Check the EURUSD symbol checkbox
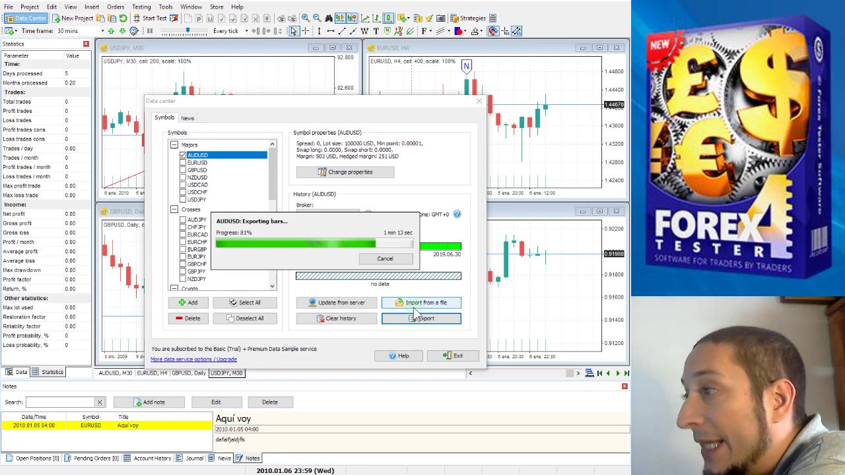This screenshot has height=475, width=845. pyautogui.click(x=183, y=162)
